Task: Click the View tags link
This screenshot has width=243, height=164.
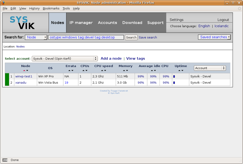Action: (x=136, y=58)
